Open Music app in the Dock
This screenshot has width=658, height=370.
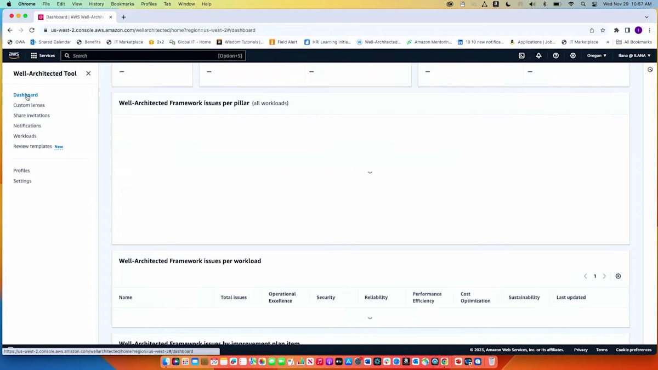(319, 362)
